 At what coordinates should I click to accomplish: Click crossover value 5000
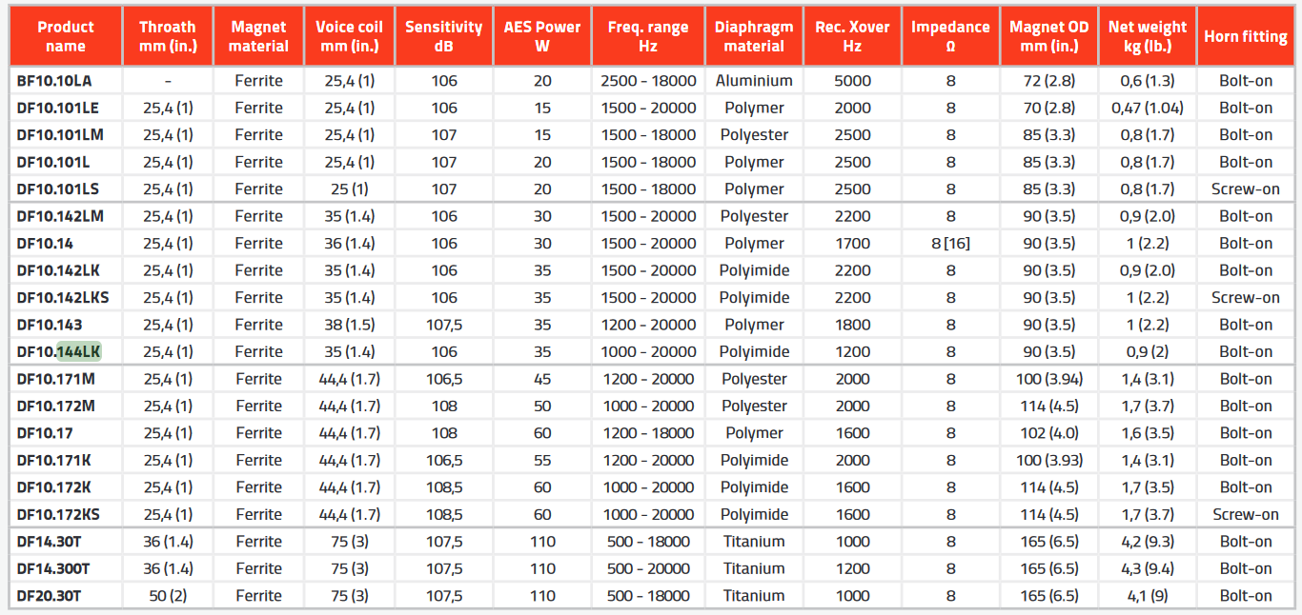point(852,81)
